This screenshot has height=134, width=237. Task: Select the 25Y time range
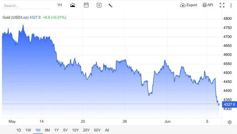[x=86, y=130]
